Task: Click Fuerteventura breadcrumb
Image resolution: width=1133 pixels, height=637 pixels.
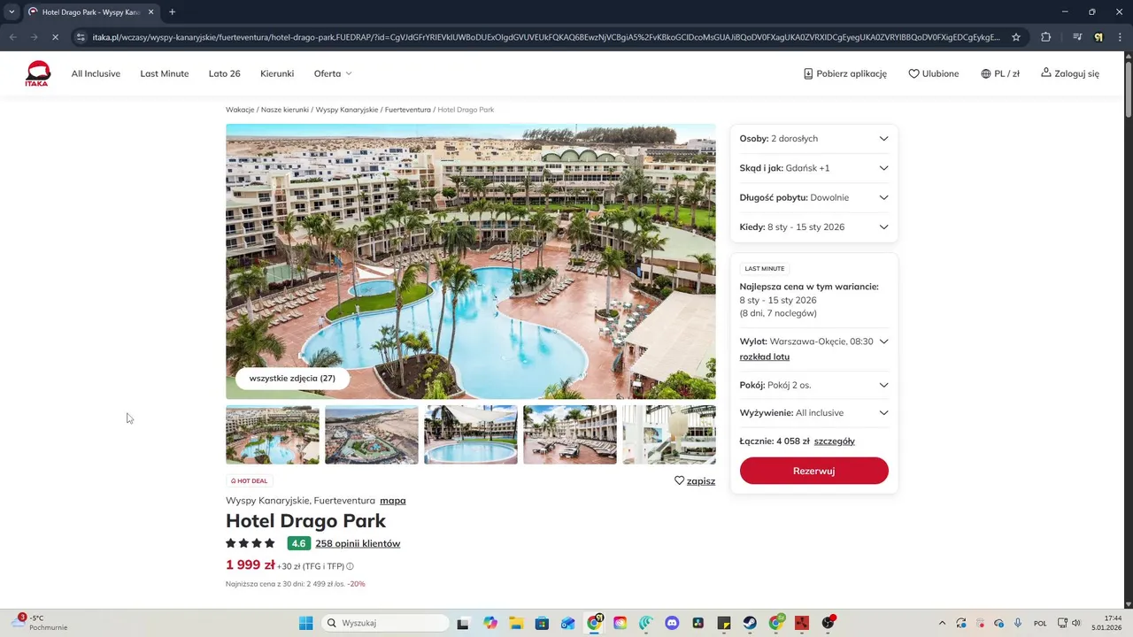Action: [x=408, y=110]
